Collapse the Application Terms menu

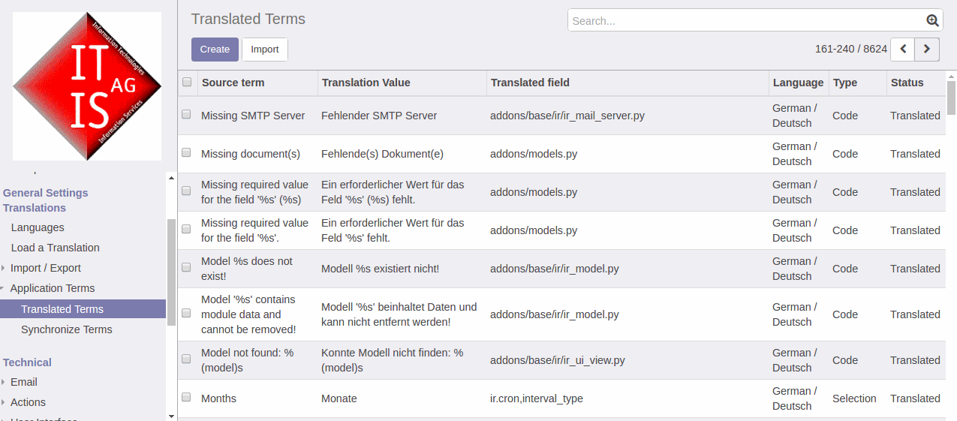(53, 288)
